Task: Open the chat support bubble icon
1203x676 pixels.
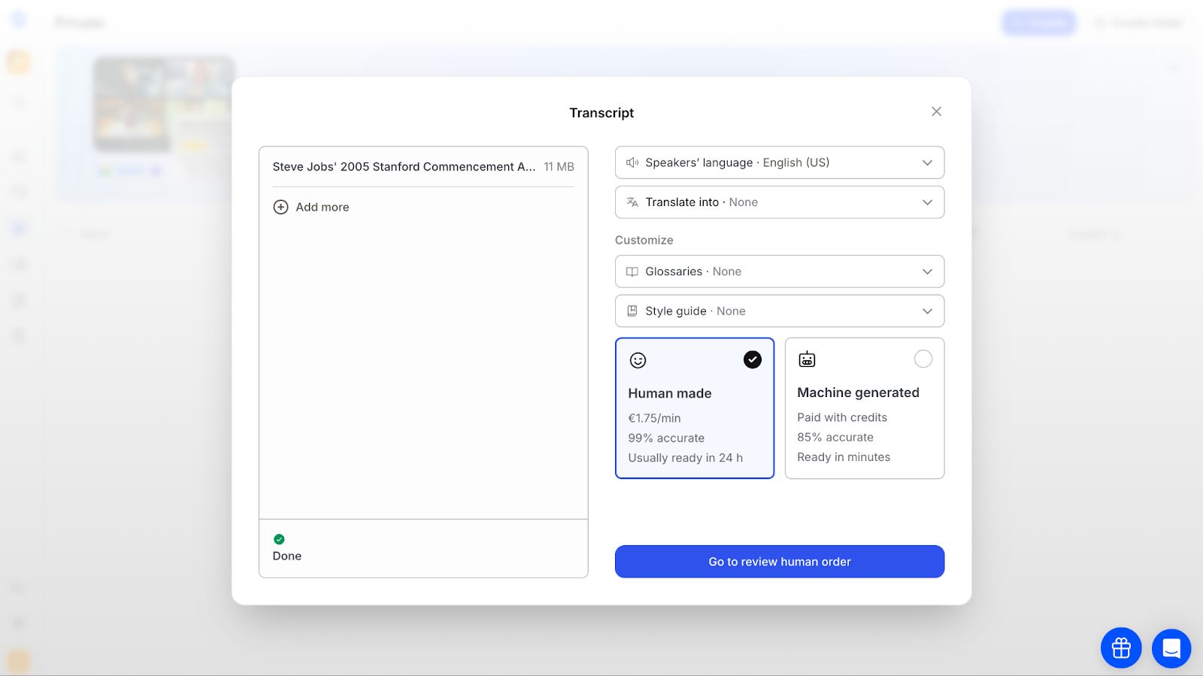Action: click(x=1171, y=647)
